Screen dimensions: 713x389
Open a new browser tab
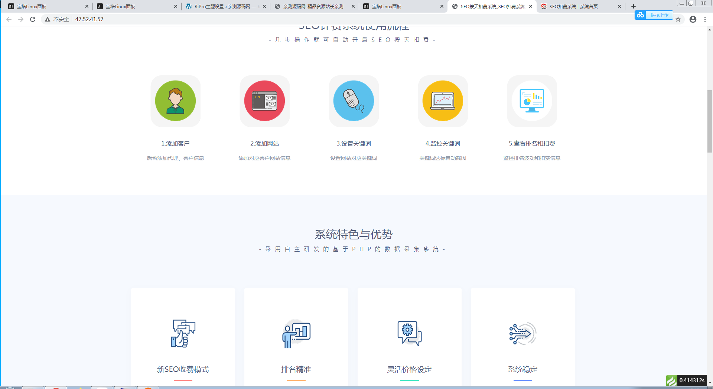[x=634, y=6]
